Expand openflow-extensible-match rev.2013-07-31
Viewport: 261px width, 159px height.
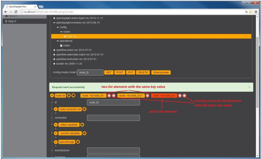(54, 54)
